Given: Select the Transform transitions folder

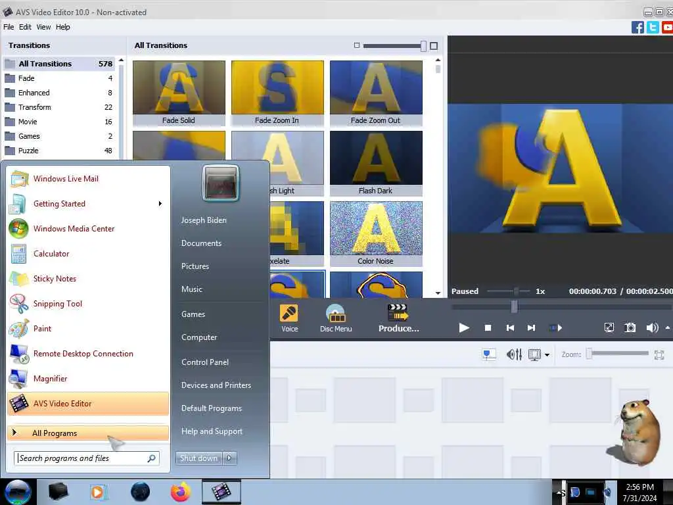Looking at the screenshot, I should point(59,107).
